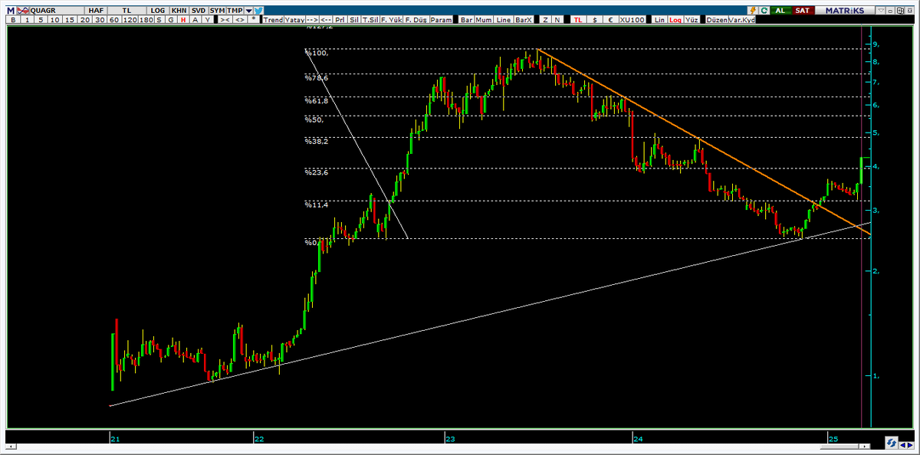The height and width of the screenshot is (455, 920).
Task: Click the Yatay horizontal line tool
Action: click(294, 20)
